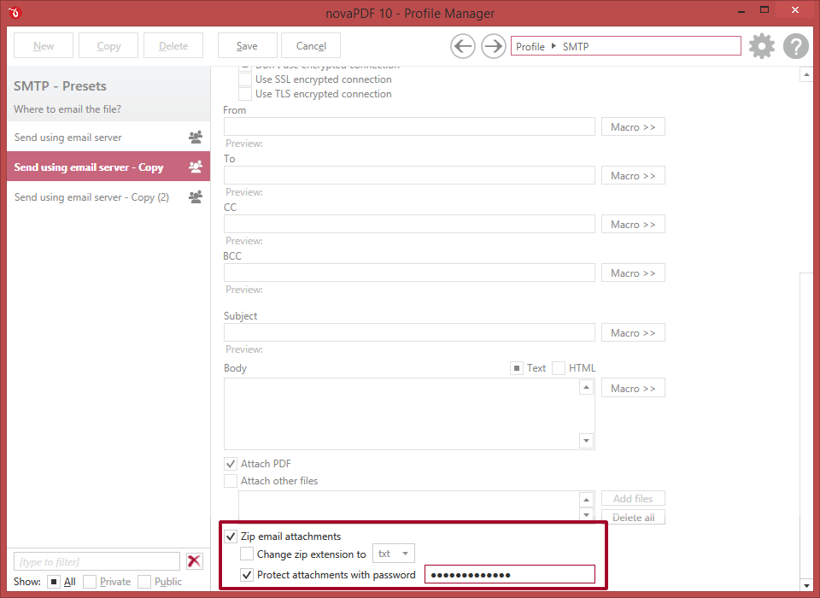
Task: Click the novaPDF logo in title bar
Action: pyautogui.click(x=15, y=13)
